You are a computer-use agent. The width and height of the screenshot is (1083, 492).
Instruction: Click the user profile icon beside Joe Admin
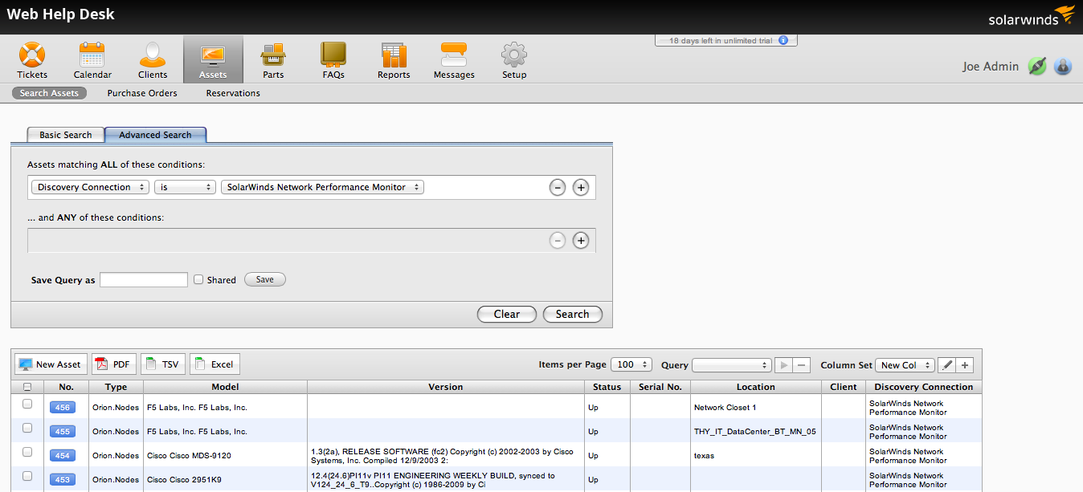coord(1063,66)
